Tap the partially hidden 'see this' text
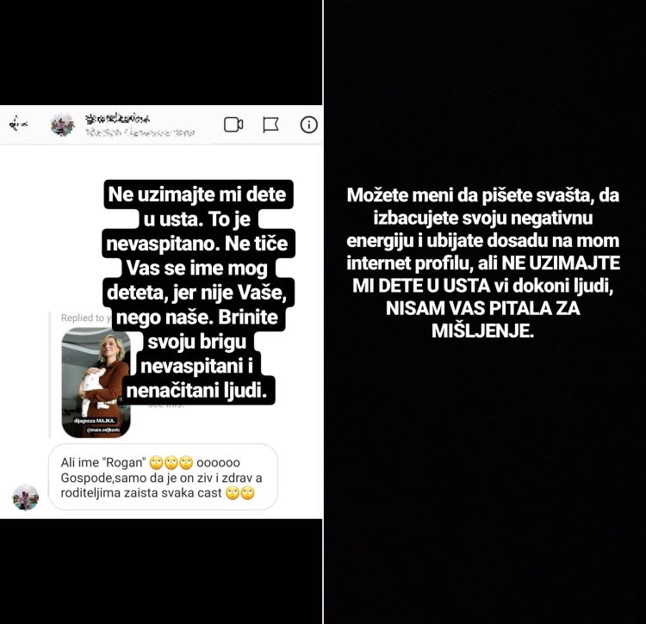This screenshot has width=646, height=624. coord(166,405)
